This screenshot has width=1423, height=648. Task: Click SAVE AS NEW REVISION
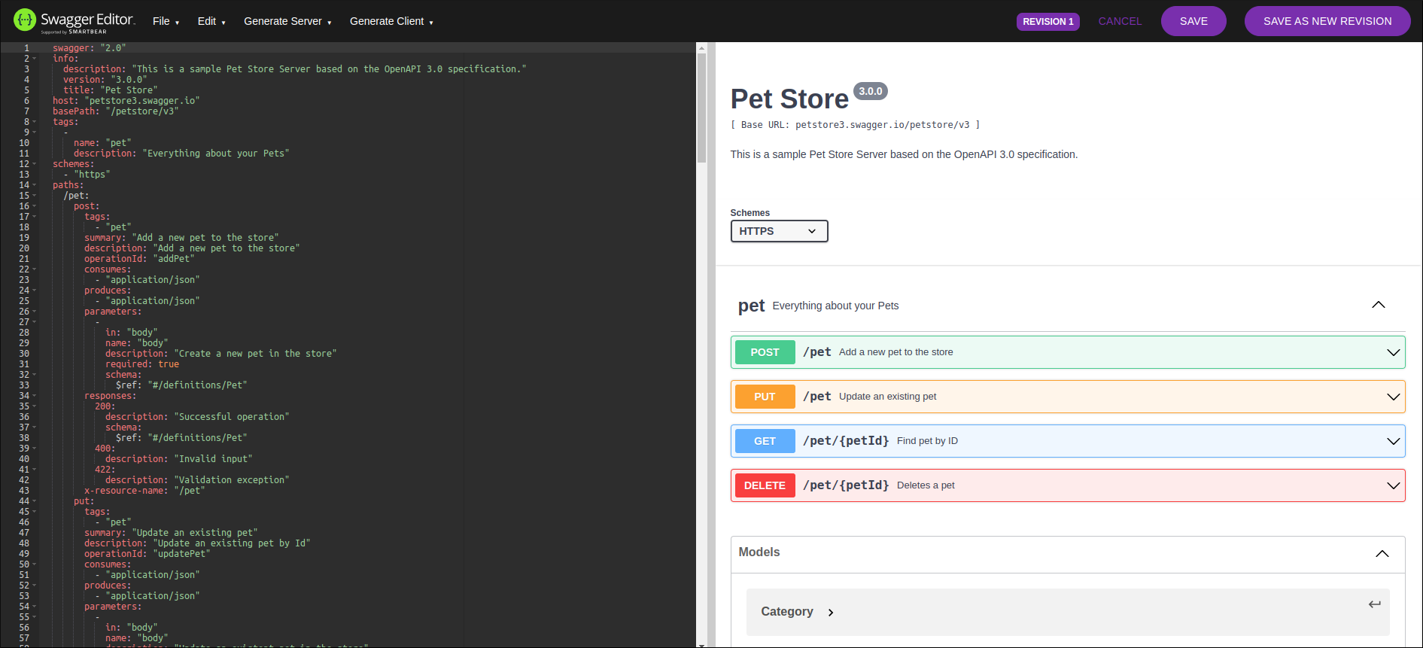click(x=1327, y=21)
